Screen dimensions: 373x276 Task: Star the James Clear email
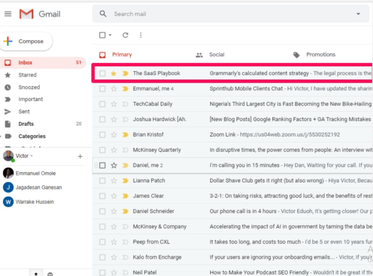(x=114, y=196)
